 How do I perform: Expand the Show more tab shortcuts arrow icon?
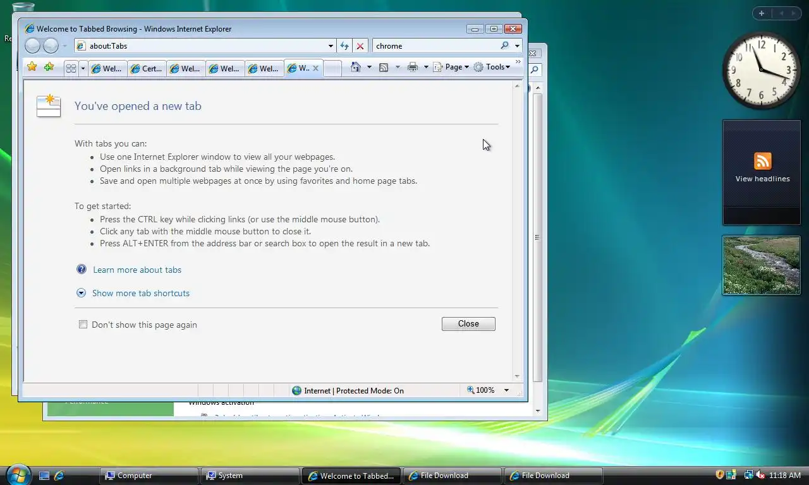(81, 293)
